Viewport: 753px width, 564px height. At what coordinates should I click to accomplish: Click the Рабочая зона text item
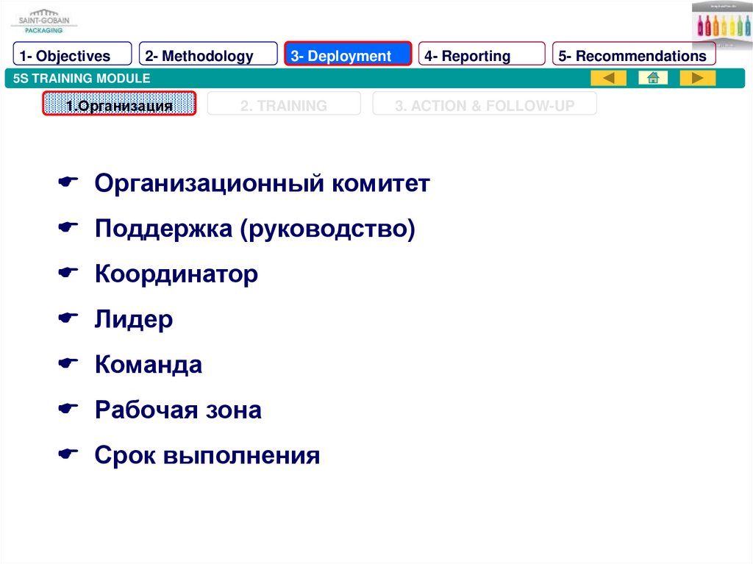point(178,410)
